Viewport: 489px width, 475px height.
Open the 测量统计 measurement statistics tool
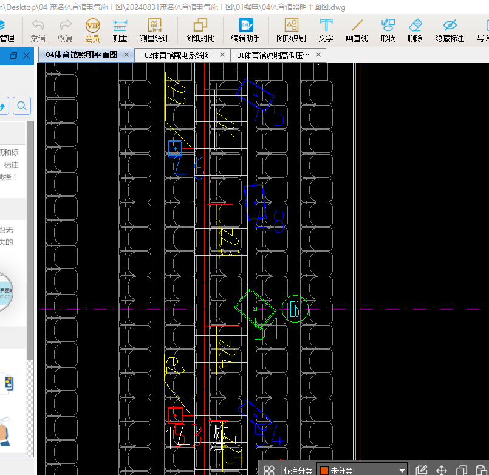pos(154,30)
